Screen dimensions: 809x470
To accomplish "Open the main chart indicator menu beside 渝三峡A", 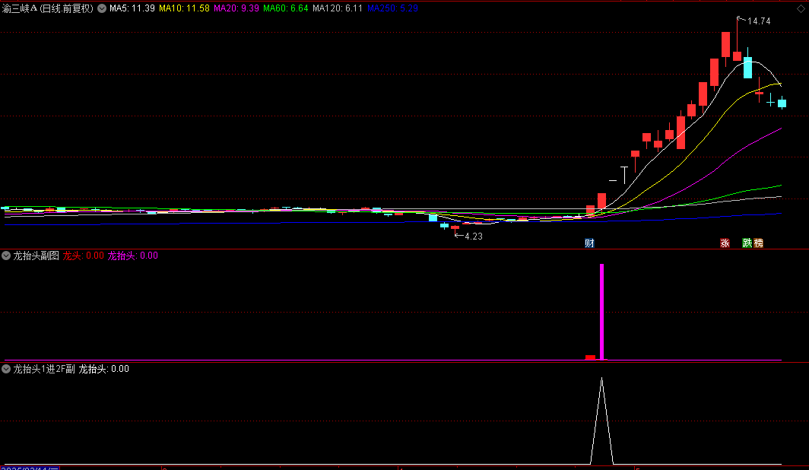I will [x=102, y=8].
